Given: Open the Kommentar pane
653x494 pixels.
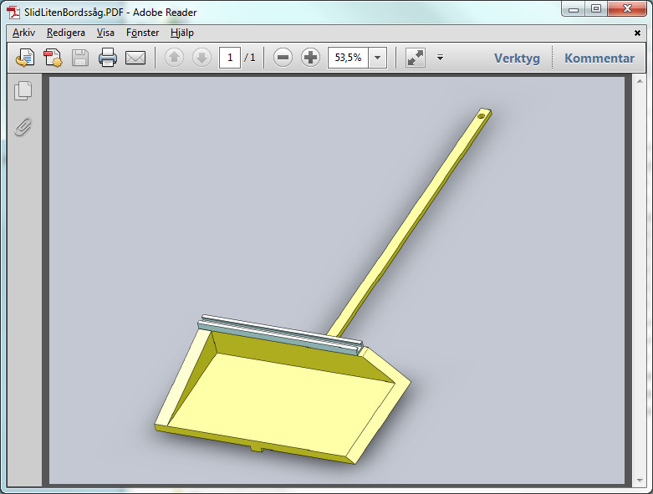Looking at the screenshot, I should [599, 58].
